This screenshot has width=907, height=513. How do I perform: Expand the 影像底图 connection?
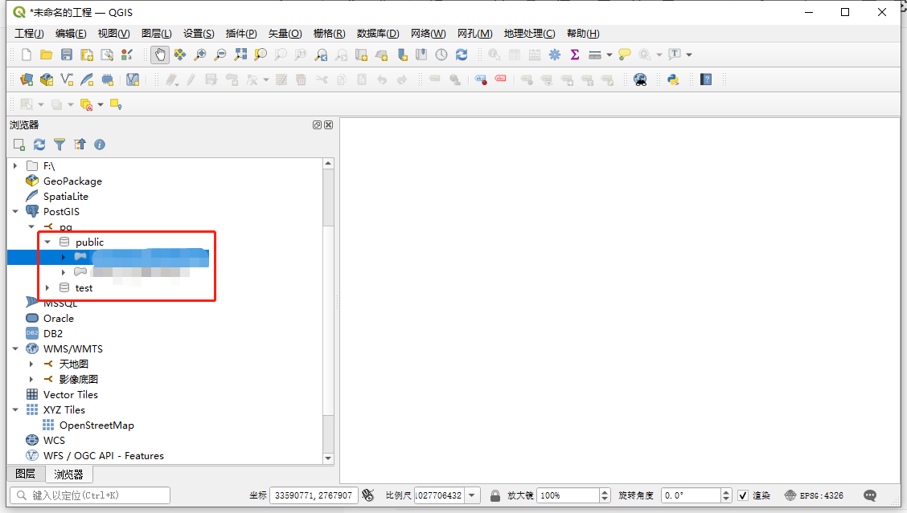[x=32, y=379]
